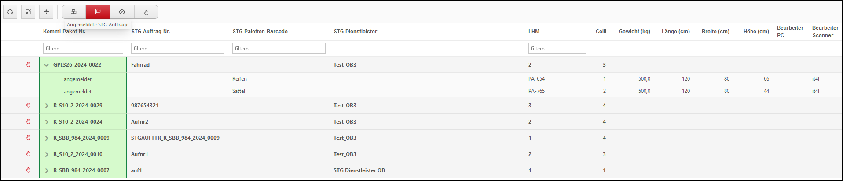Click the collapse-all arrows icon
The width and height of the screenshot is (843, 181).
(x=28, y=12)
